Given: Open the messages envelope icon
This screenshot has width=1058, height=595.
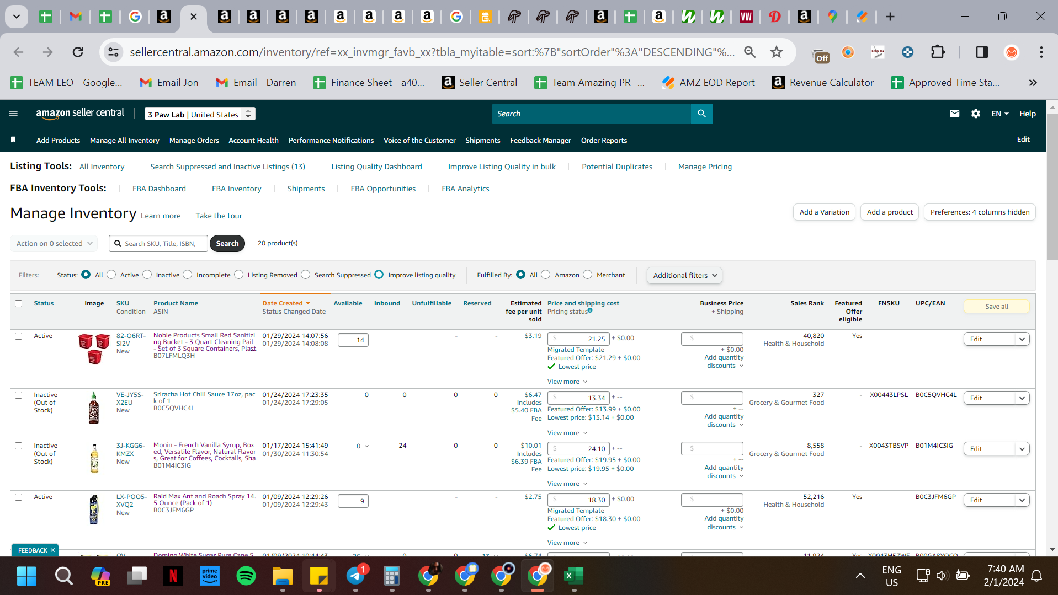Looking at the screenshot, I should (954, 114).
